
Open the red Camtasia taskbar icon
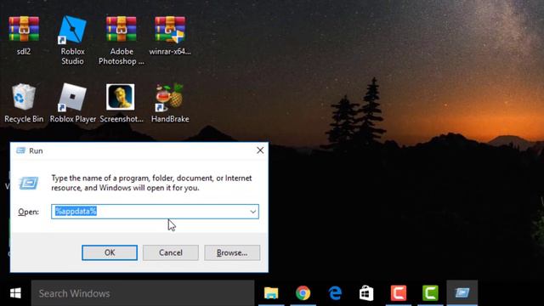[x=399, y=293]
